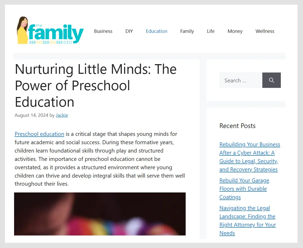Screen dimensions: 303x248
Task: Click the August 14, 2024 publish date
Action: (x=31, y=115)
